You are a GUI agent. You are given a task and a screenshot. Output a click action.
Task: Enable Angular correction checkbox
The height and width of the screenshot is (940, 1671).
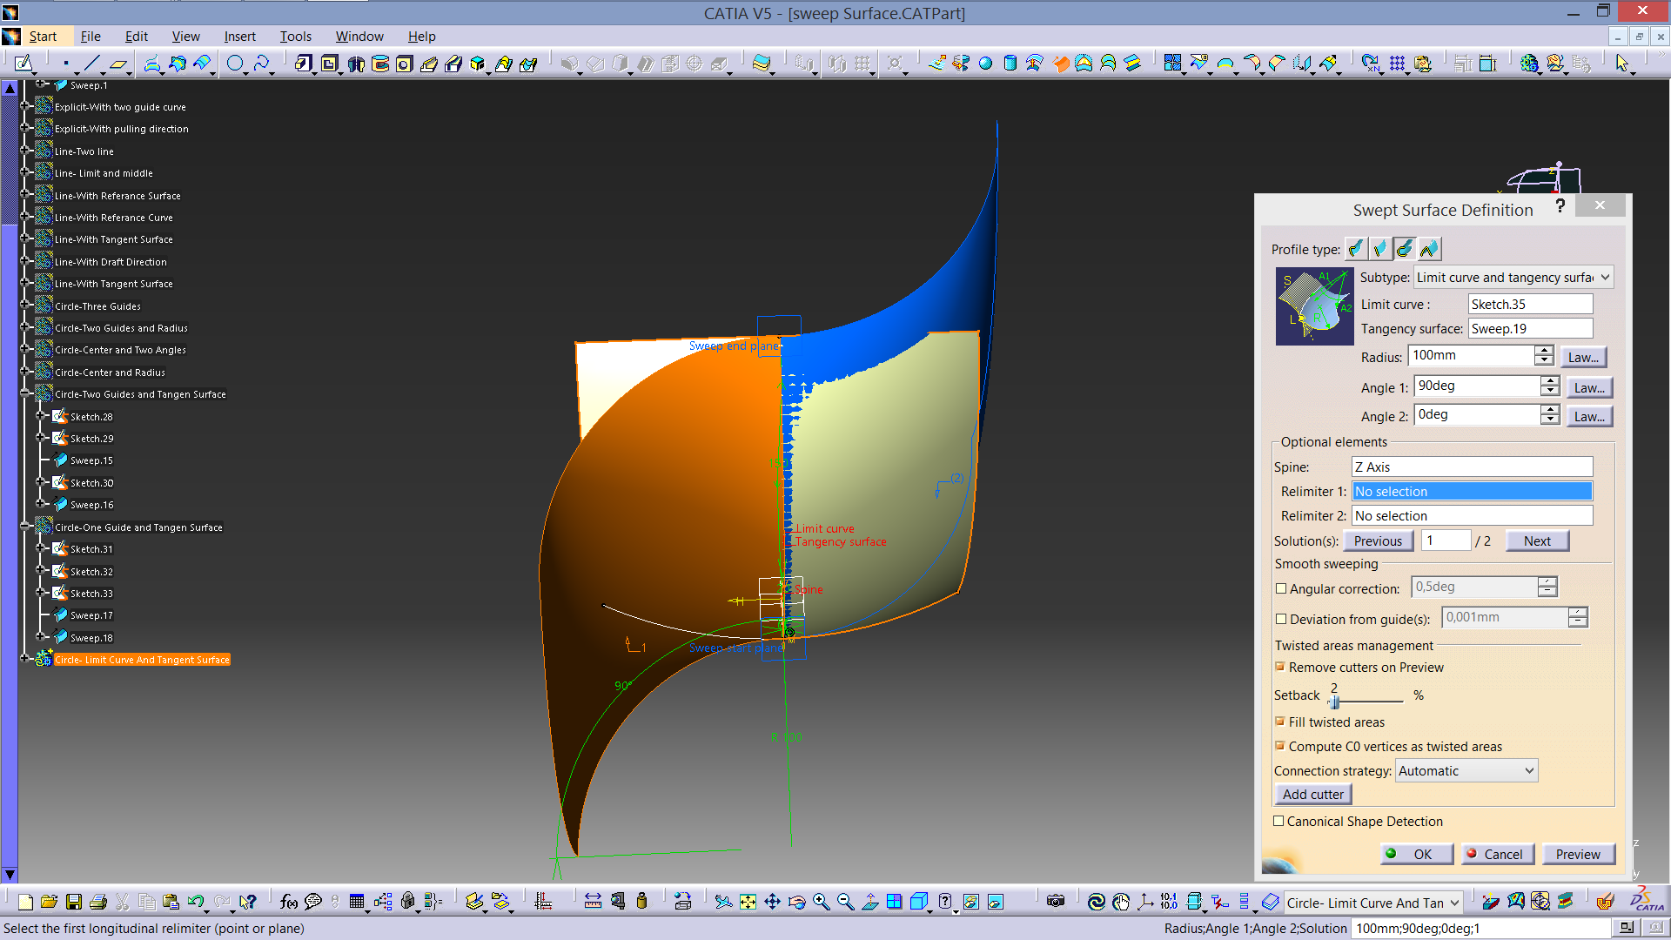pos(1281,588)
